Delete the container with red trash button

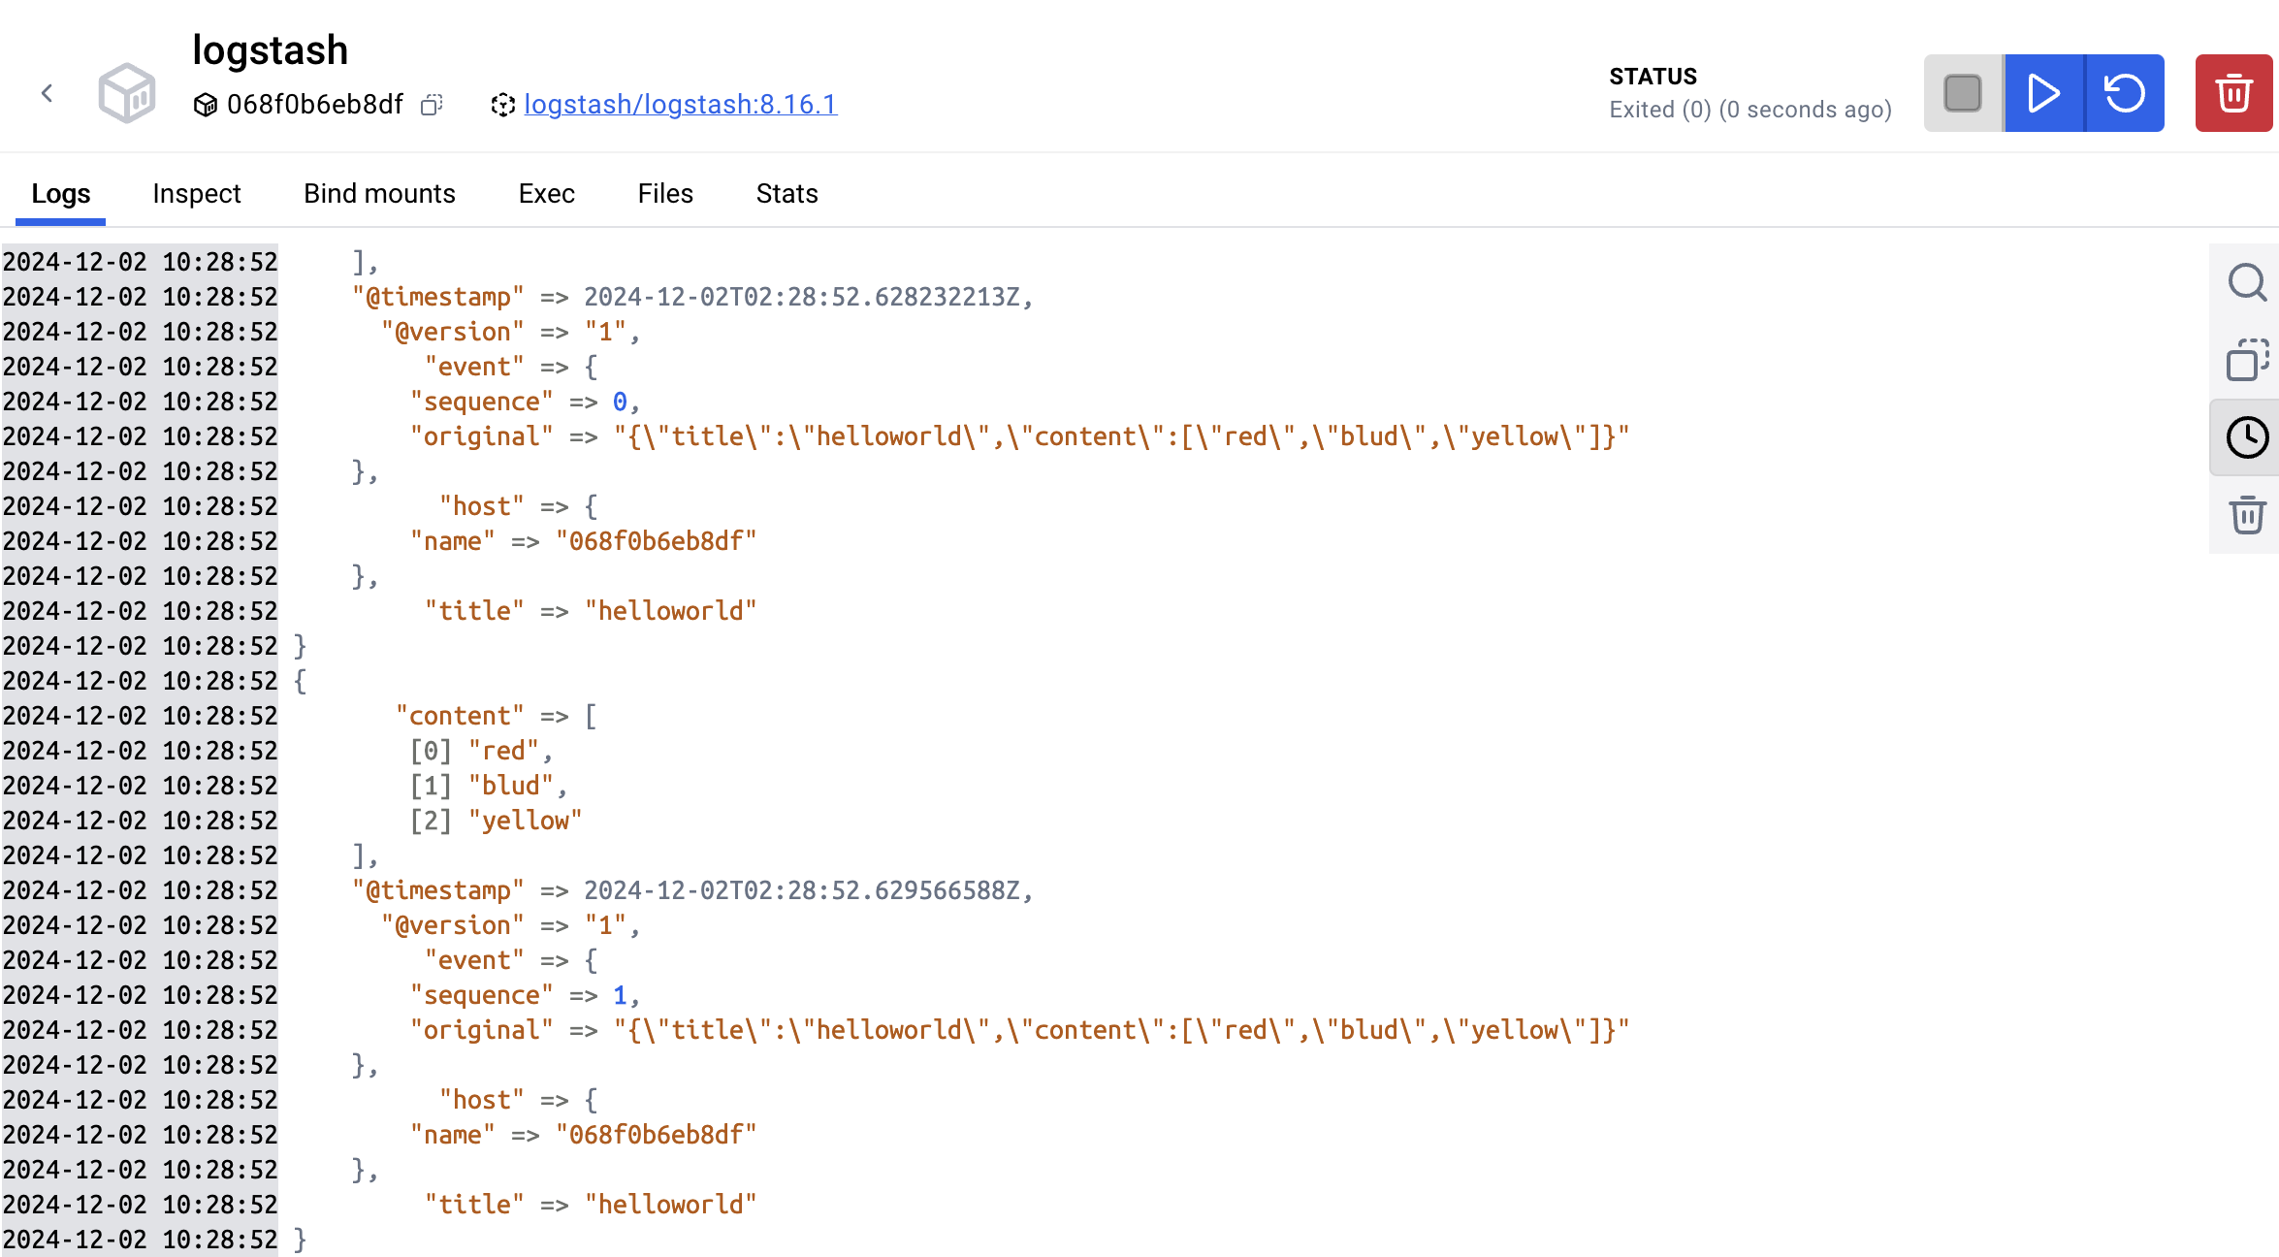click(2233, 93)
